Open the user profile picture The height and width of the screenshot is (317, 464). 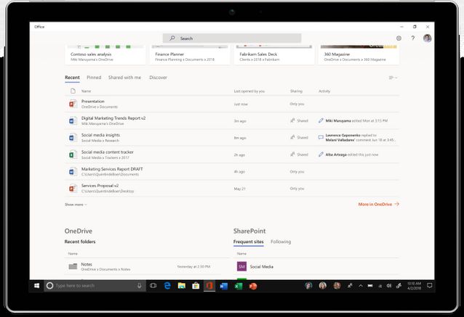(427, 38)
